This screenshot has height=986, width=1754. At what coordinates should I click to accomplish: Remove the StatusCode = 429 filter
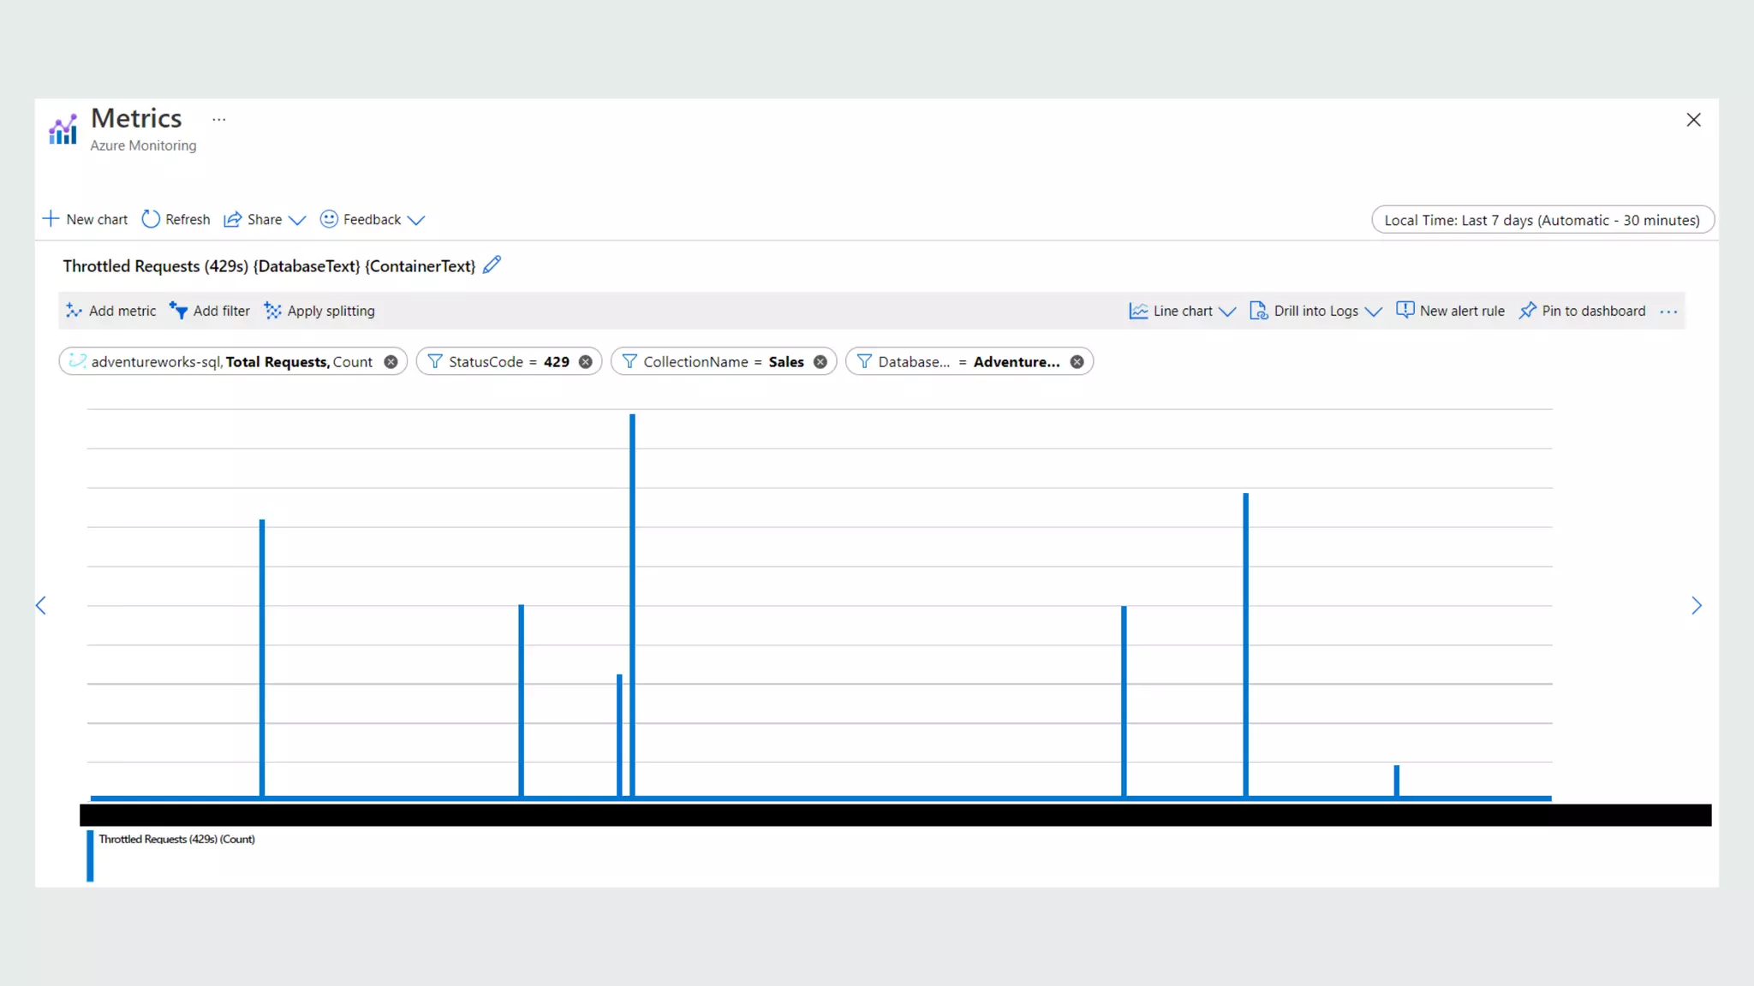586,362
